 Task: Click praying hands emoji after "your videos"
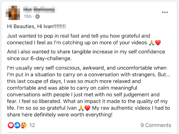(x=152, y=42)
